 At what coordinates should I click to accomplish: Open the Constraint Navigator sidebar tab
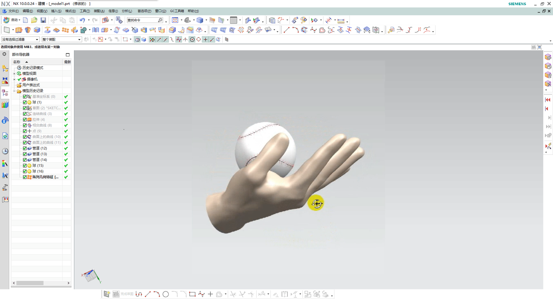tap(5, 80)
